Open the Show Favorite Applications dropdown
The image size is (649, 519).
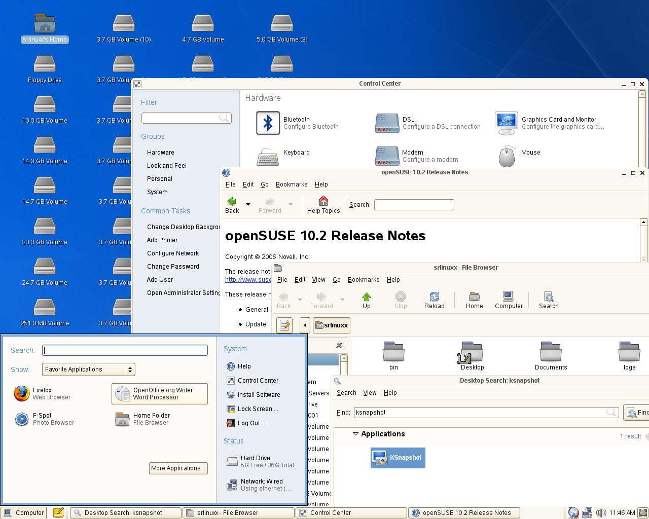pos(89,369)
